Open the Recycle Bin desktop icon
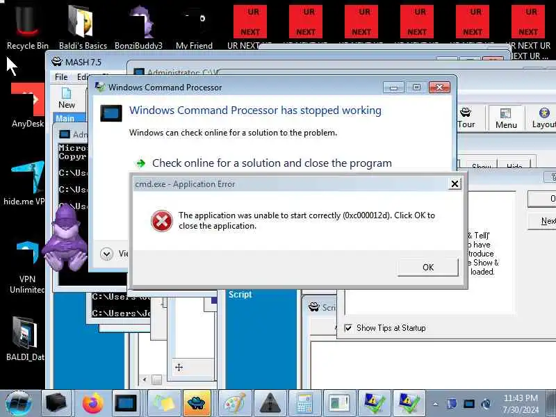 27,26
